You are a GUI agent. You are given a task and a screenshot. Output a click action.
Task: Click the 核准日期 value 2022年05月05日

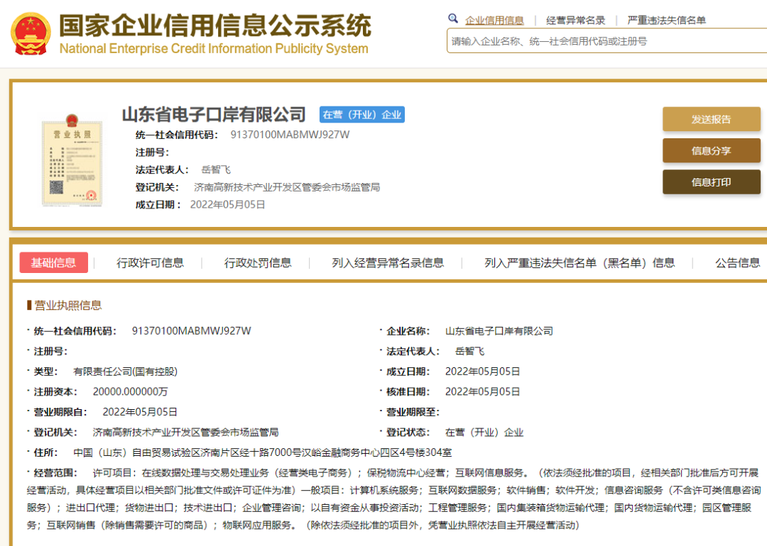(x=482, y=391)
